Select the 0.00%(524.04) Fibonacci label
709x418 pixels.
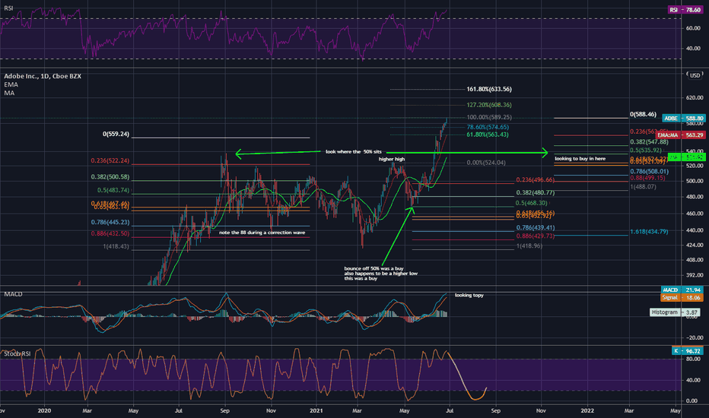486,163
